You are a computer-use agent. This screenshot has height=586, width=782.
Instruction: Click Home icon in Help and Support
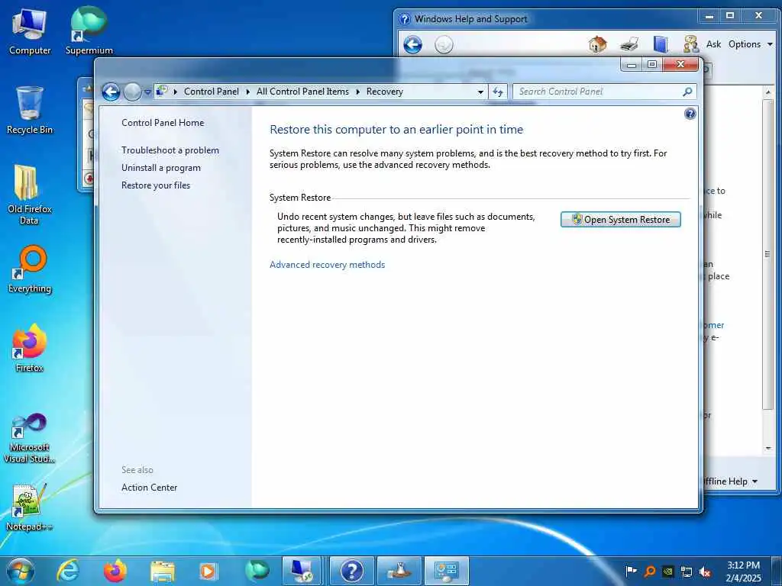pyautogui.click(x=598, y=45)
